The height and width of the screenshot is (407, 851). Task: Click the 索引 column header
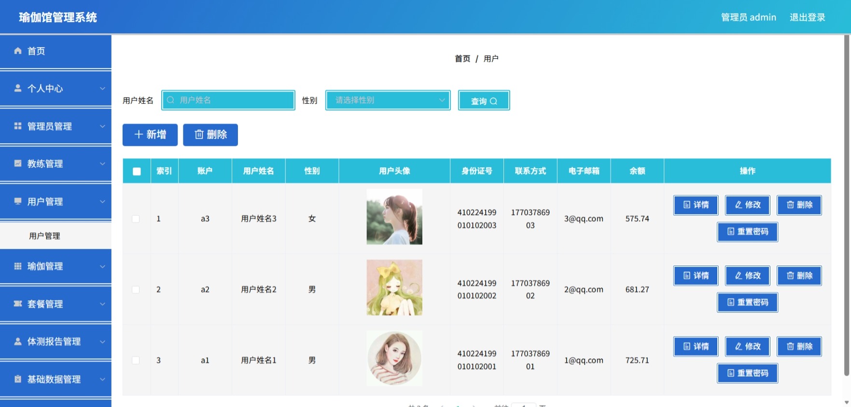[x=164, y=171]
